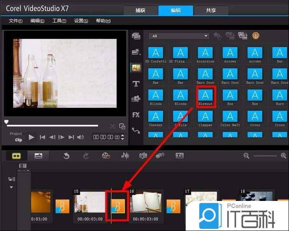This screenshot has height=231, width=289.
Task: Open the Title library (T icon)
Action: coord(136,84)
